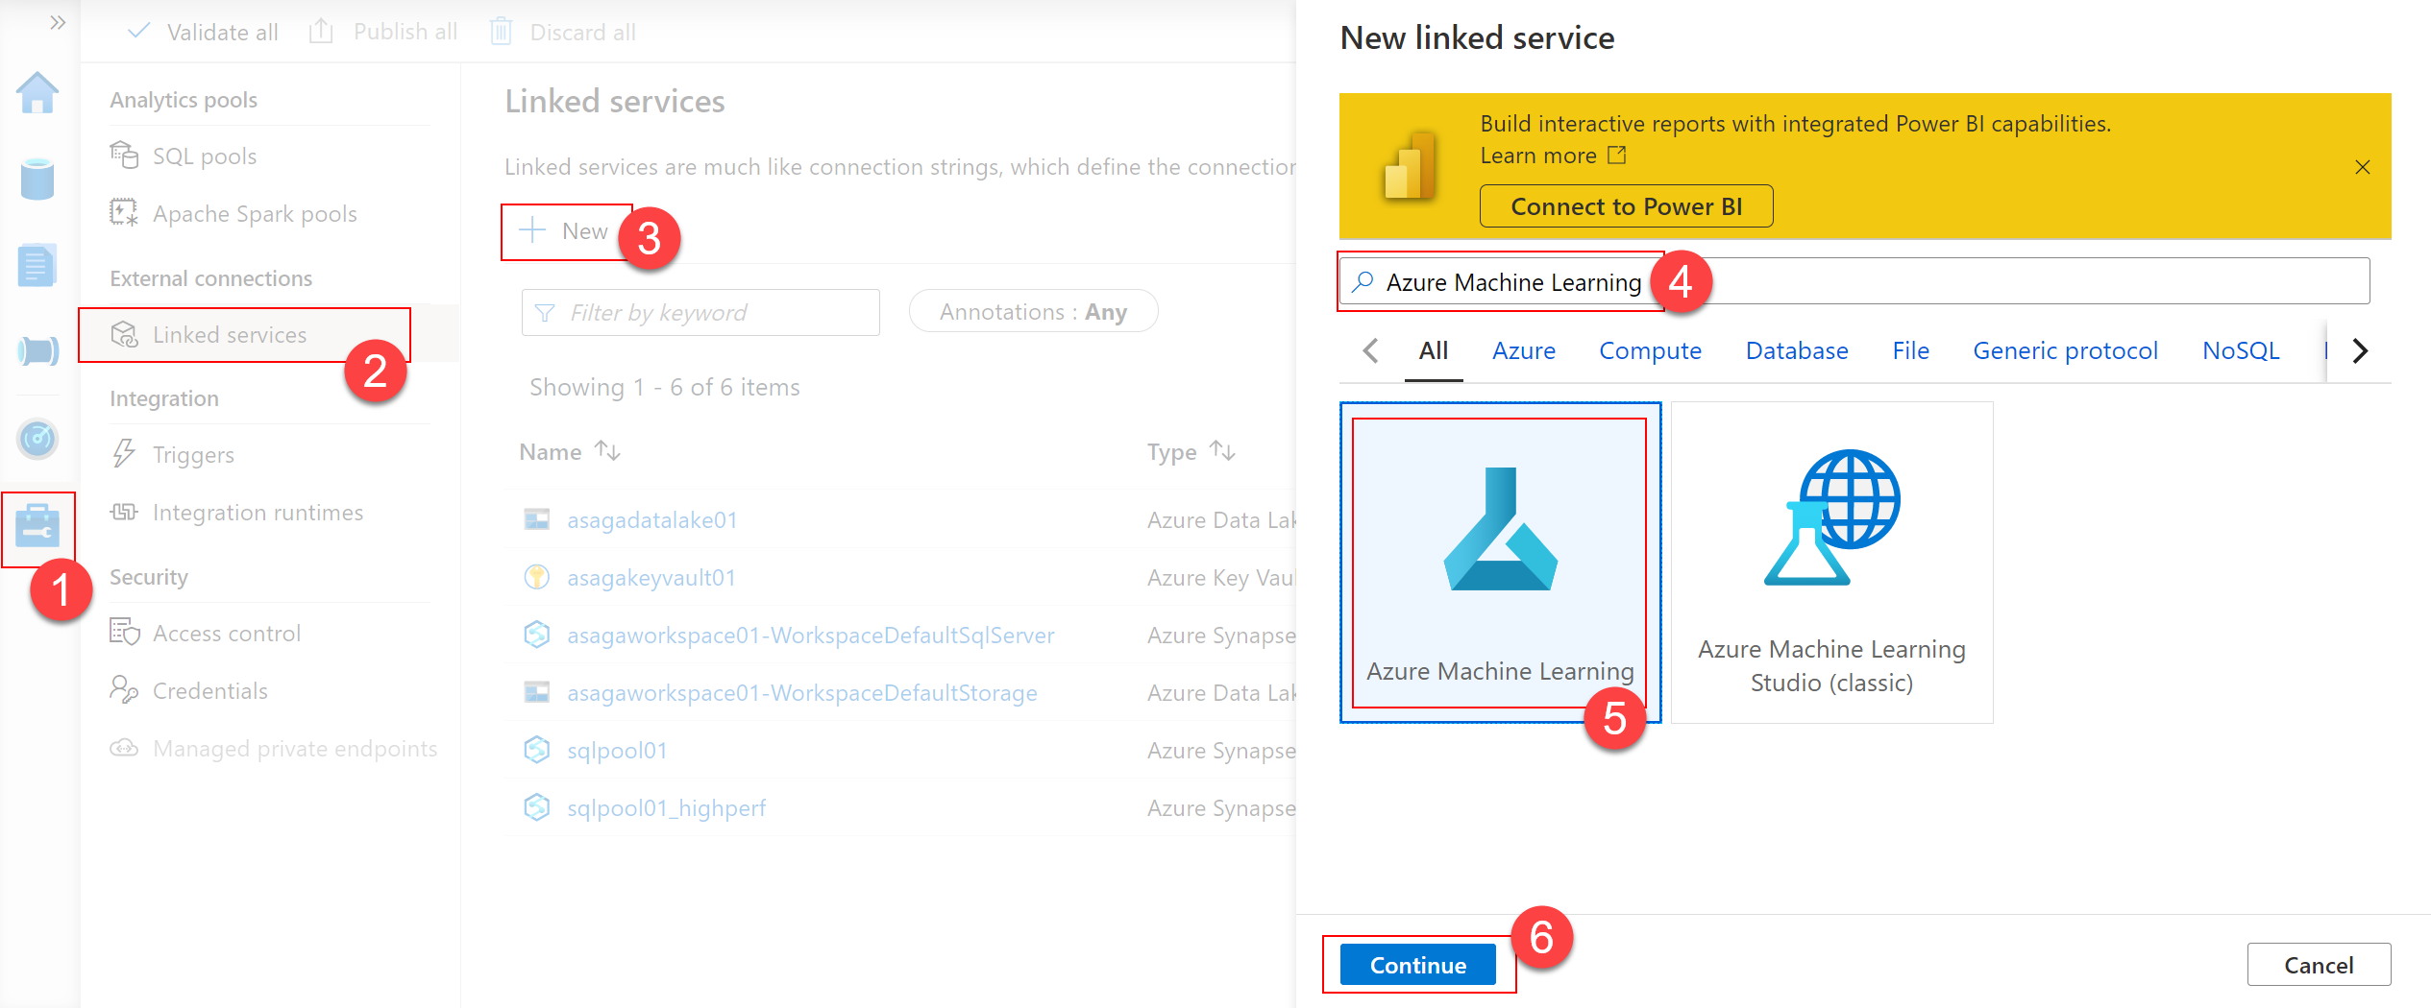Open sqlpool01_highperf linked service
The height and width of the screenshot is (1008, 2431).
[x=666, y=807]
